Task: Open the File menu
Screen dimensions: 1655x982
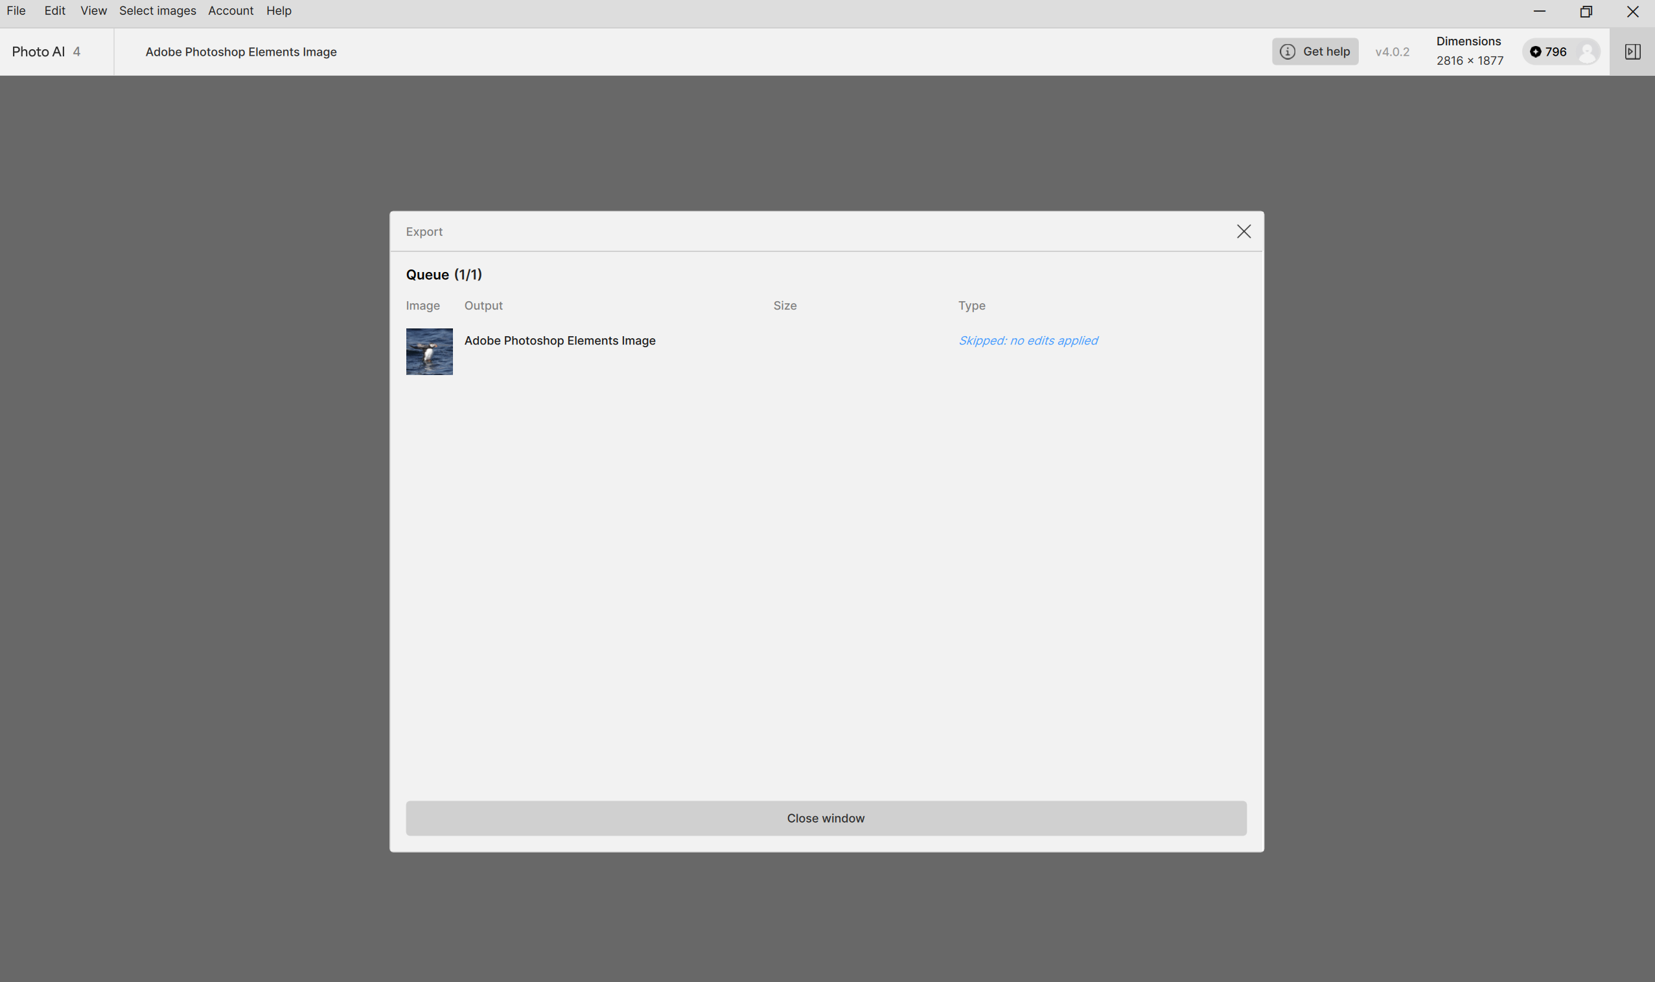Action: click(x=16, y=10)
